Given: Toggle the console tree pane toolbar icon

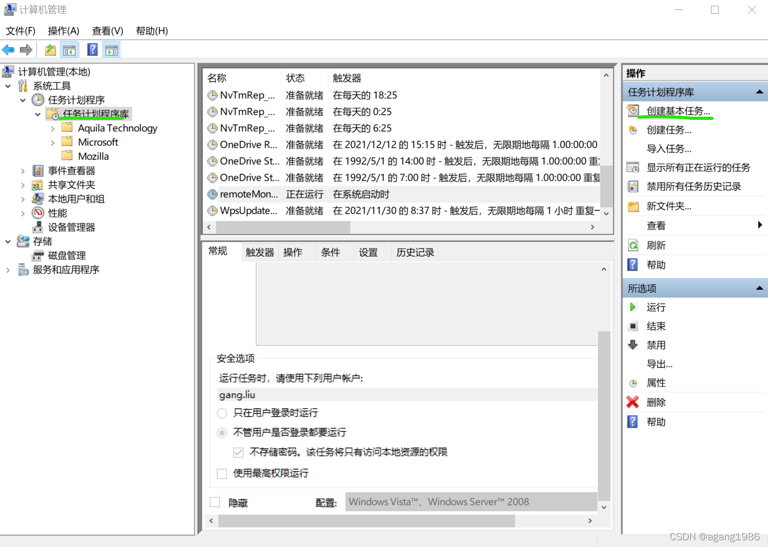Looking at the screenshot, I should coord(69,50).
